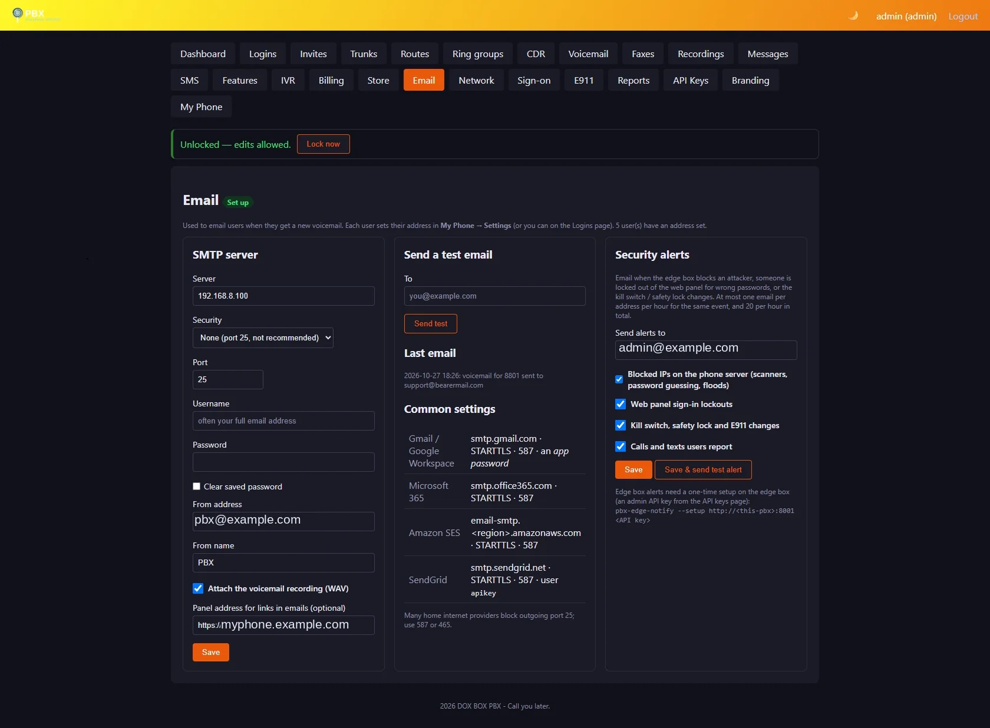Image resolution: width=990 pixels, height=728 pixels.
Task: Click the Logout link
Action: point(963,16)
